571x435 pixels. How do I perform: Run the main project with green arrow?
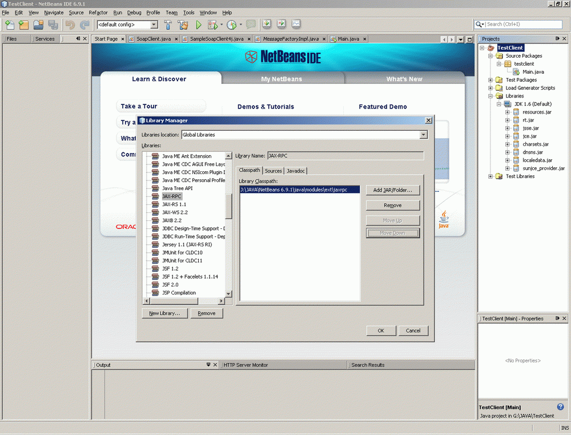coord(199,25)
